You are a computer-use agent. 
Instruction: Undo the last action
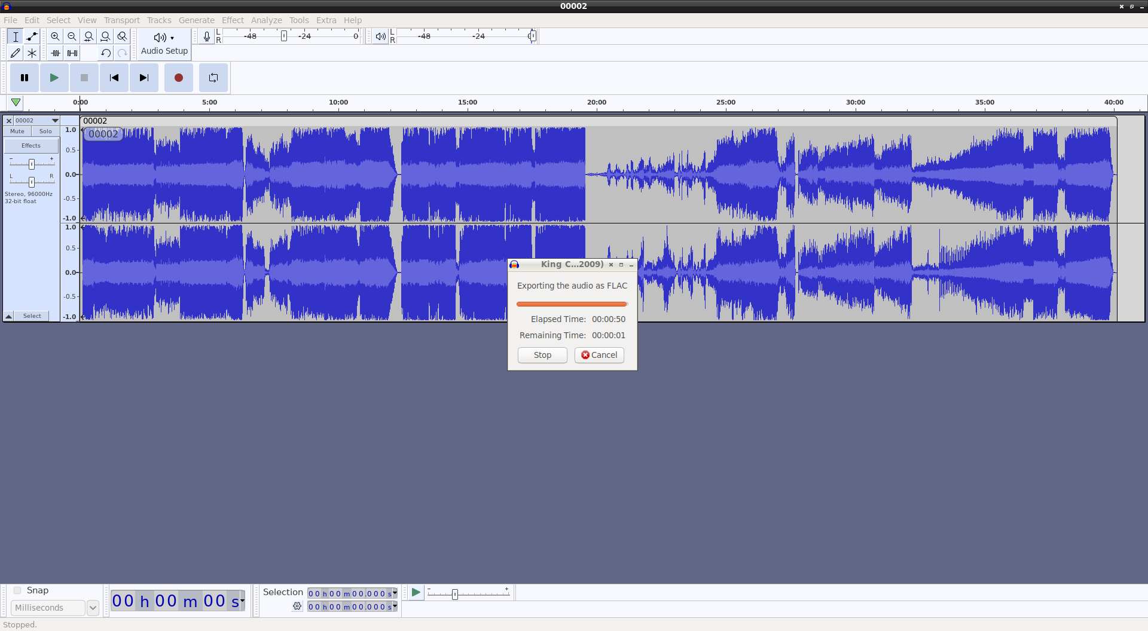coord(106,53)
